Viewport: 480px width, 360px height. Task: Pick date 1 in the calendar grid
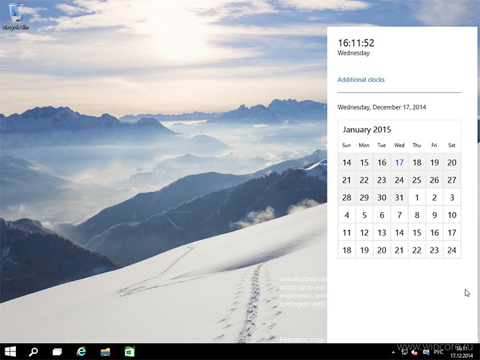(x=417, y=197)
